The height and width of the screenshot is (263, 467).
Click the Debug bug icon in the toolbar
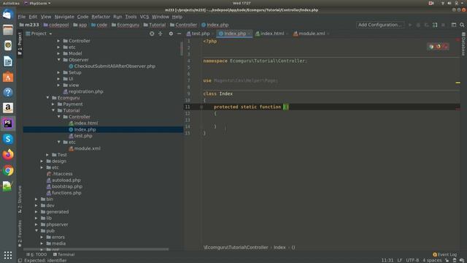(418, 25)
